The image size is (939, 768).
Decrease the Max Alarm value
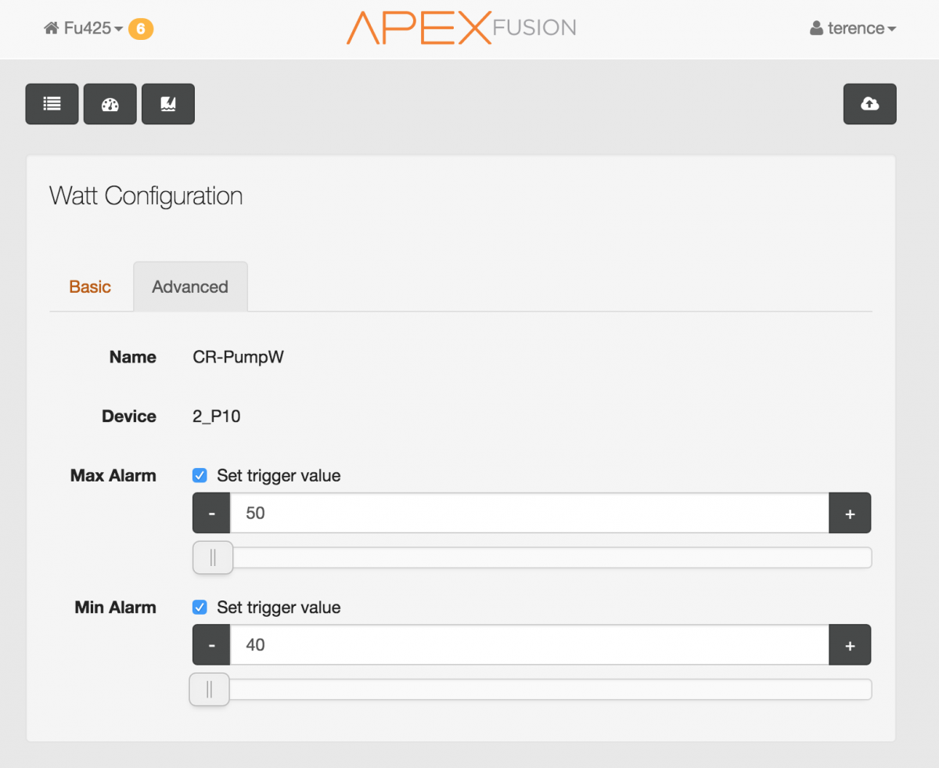click(211, 514)
